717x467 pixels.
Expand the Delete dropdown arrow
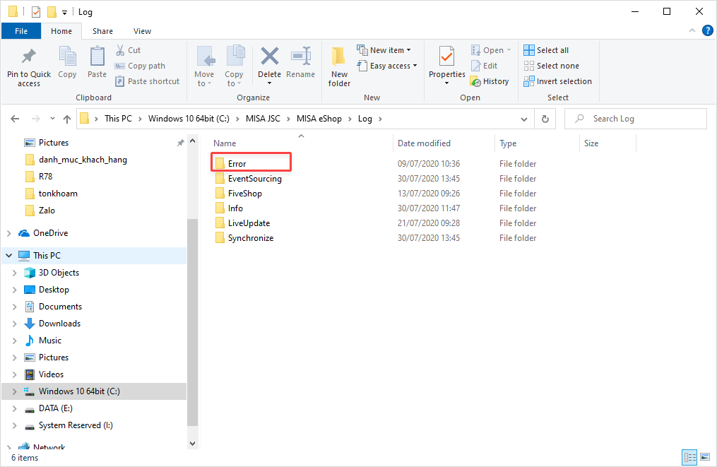click(269, 83)
